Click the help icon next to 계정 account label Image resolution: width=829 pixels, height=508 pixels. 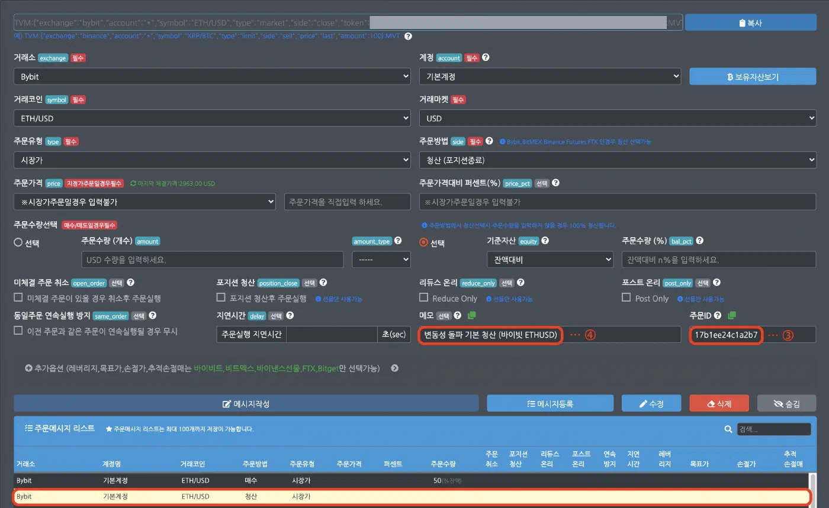(x=486, y=58)
